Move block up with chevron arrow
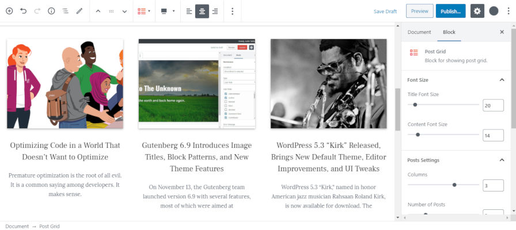The image size is (516, 230). point(98,11)
